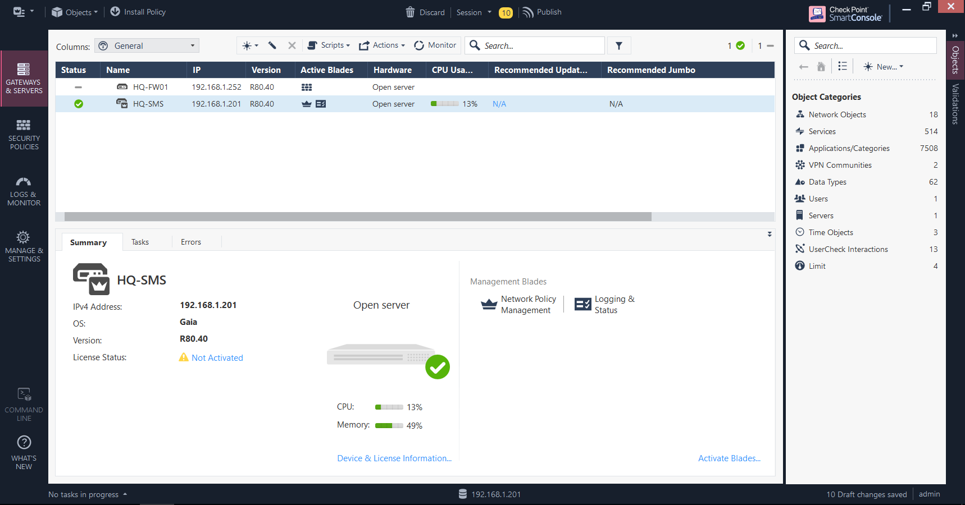Viewport: 965px width, 505px height.
Task: Open the Manage & Settings view
Action: coord(24,247)
